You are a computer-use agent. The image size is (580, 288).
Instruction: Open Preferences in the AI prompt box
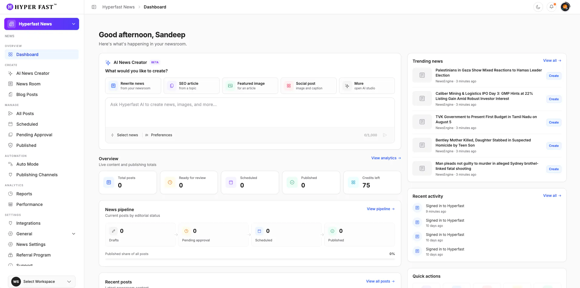pos(158,135)
